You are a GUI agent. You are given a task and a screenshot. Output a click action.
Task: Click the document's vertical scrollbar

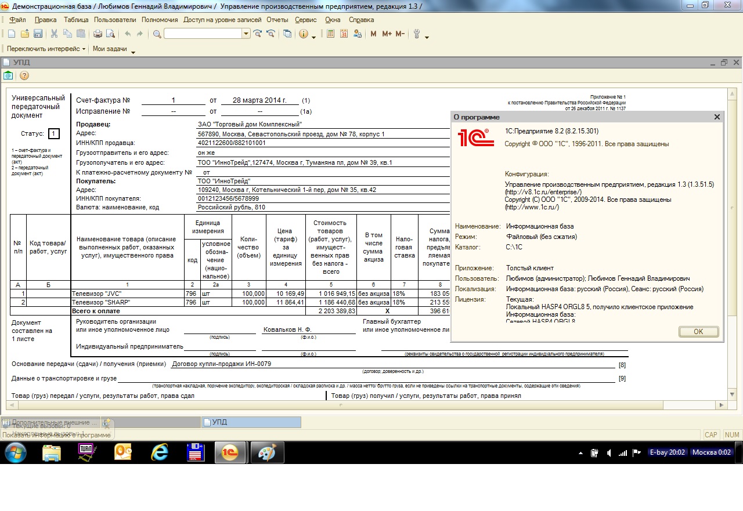733,244
